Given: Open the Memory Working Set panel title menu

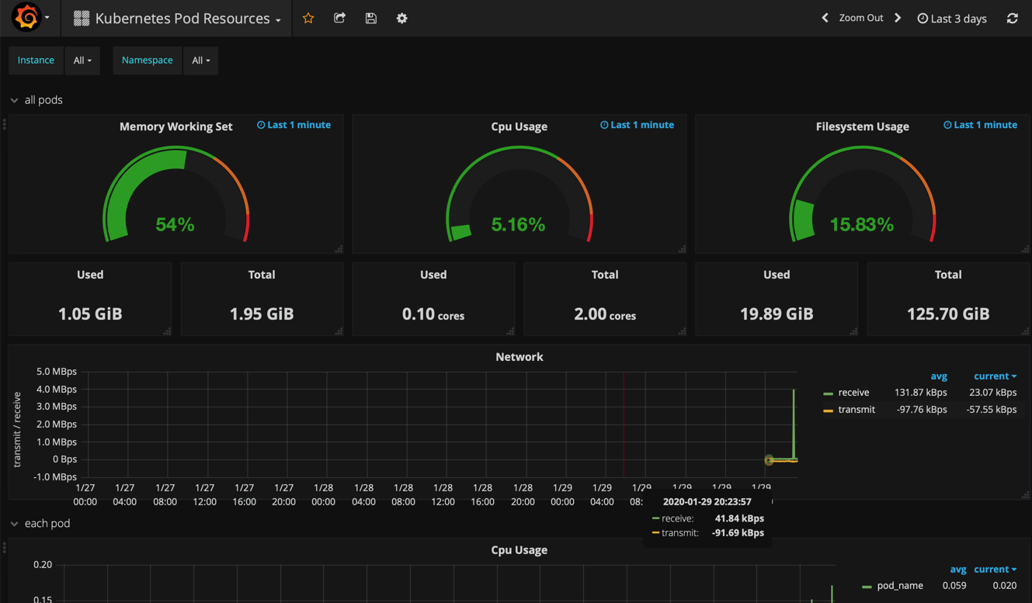Looking at the screenshot, I should click(175, 126).
